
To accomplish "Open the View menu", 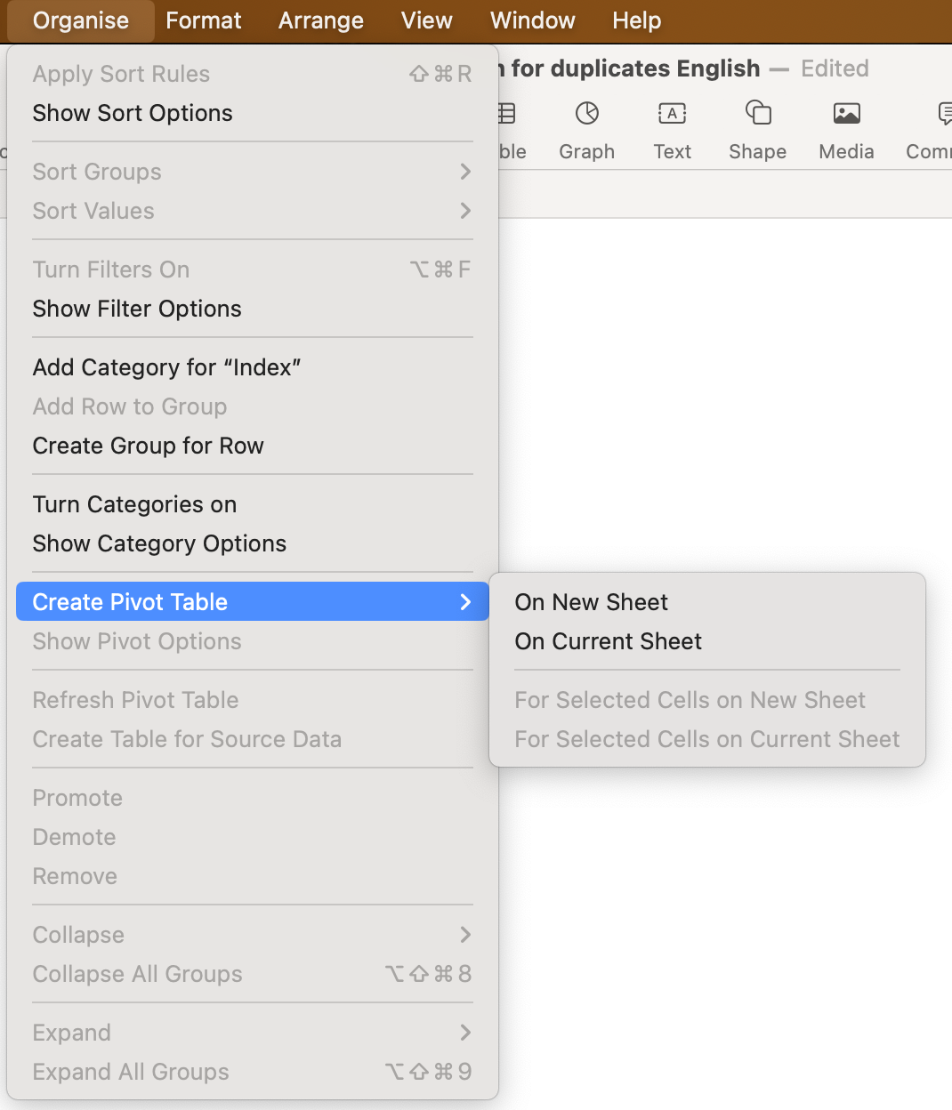I will pos(425,20).
